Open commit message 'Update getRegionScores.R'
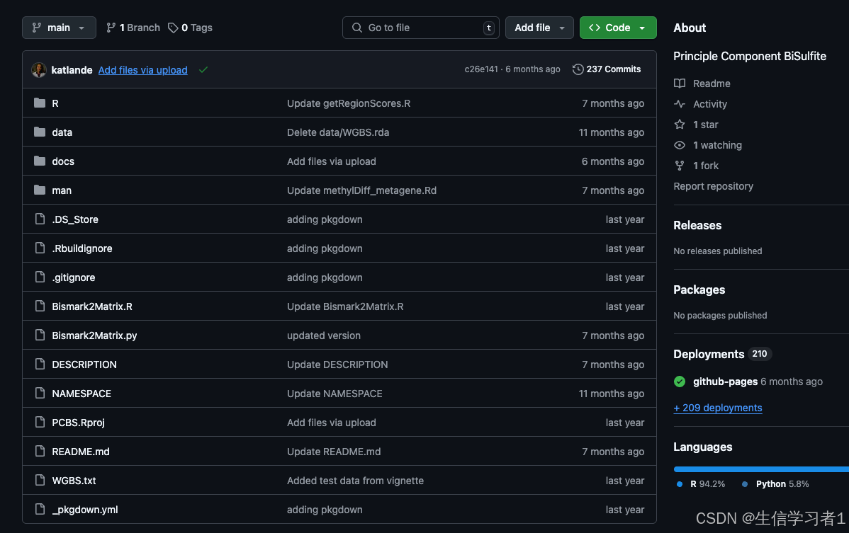 tap(349, 103)
